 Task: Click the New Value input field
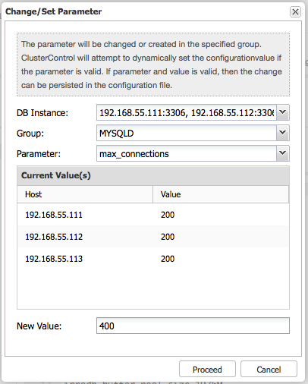click(193, 326)
